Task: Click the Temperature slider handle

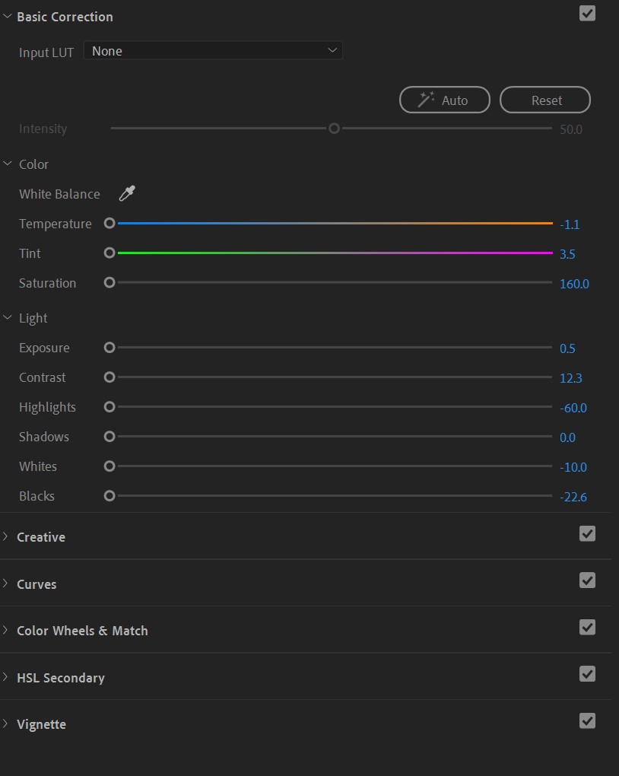Action: click(109, 223)
